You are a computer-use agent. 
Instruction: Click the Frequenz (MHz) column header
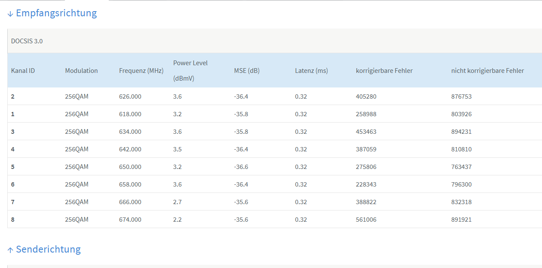141,71
